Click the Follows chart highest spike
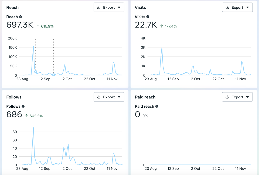 (x=33, y=128)
